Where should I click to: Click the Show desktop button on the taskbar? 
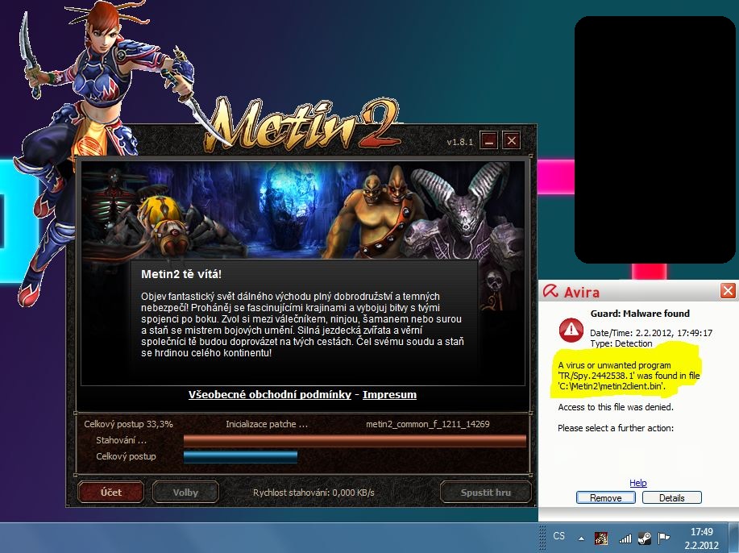coord(735,538)
